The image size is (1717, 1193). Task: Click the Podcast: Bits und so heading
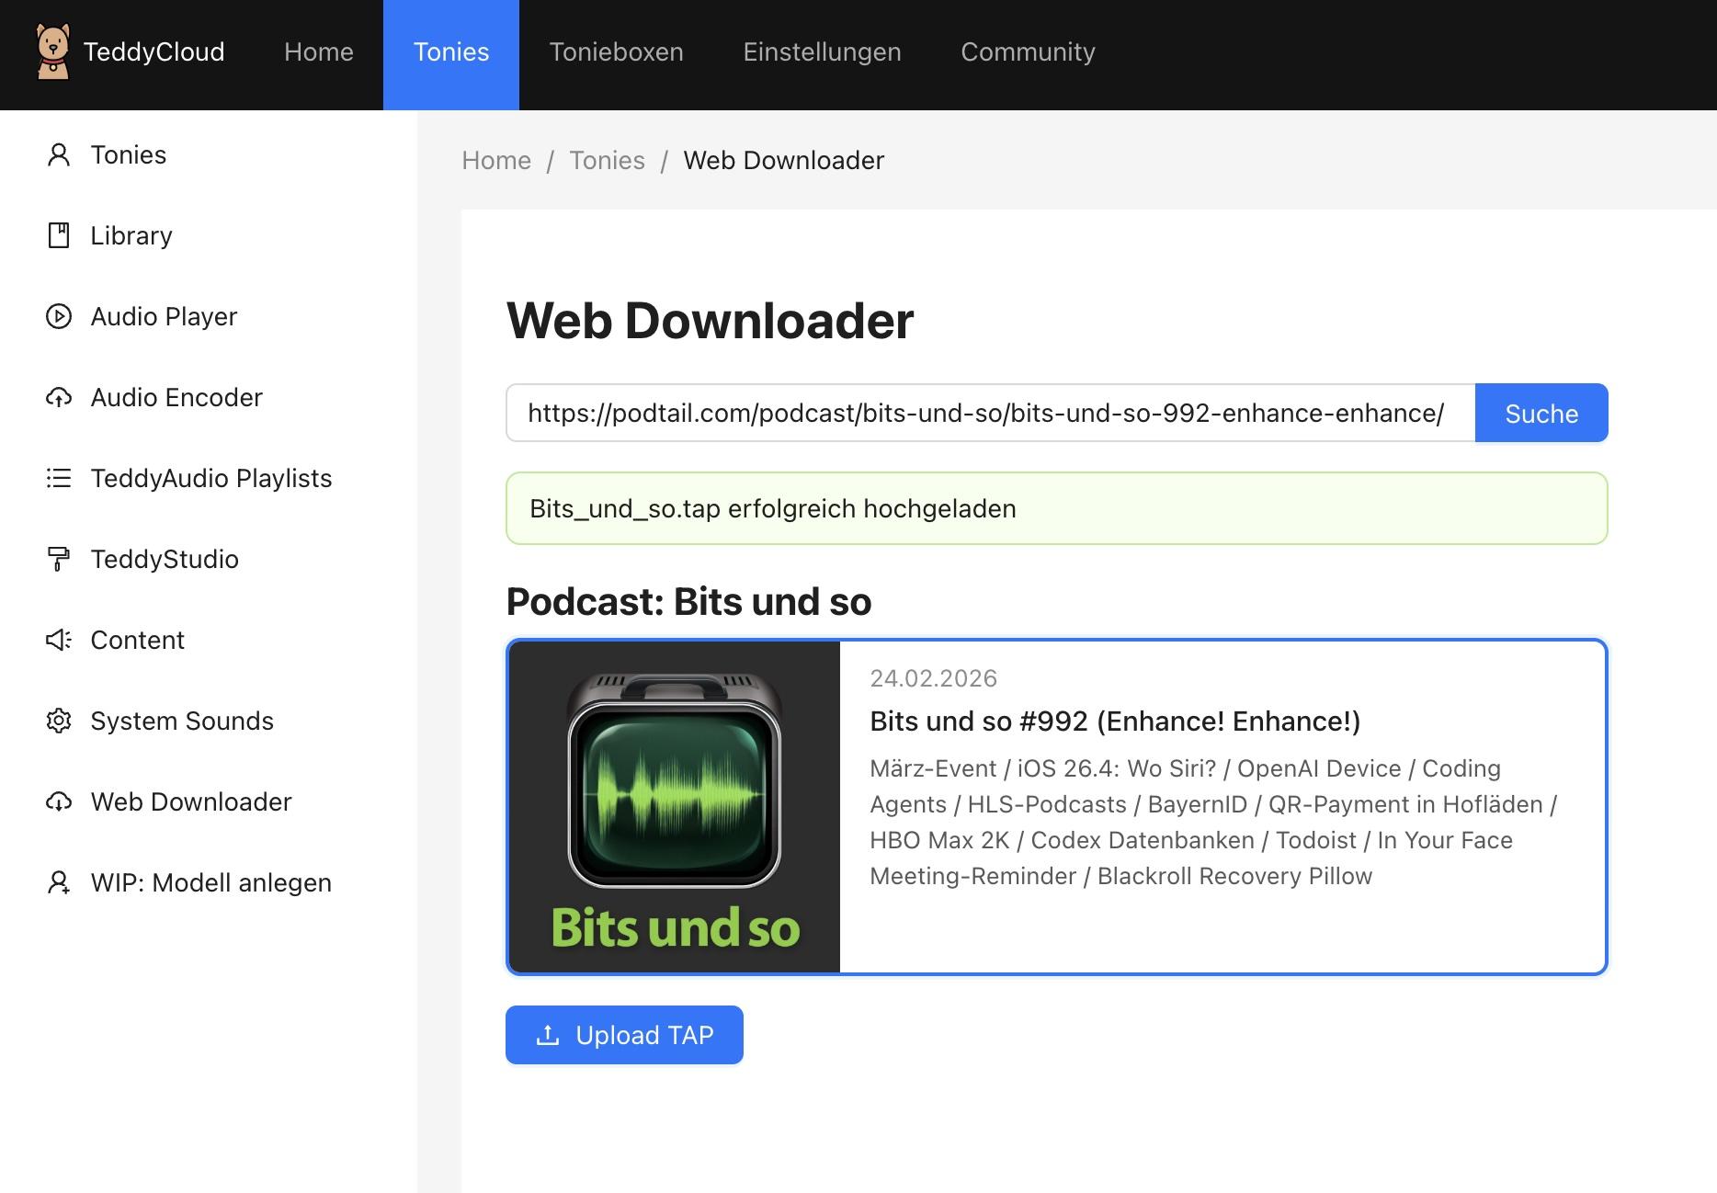tap(688, 601)
